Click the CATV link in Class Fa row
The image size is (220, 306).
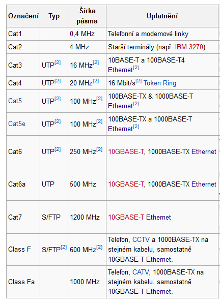[141, 272]
